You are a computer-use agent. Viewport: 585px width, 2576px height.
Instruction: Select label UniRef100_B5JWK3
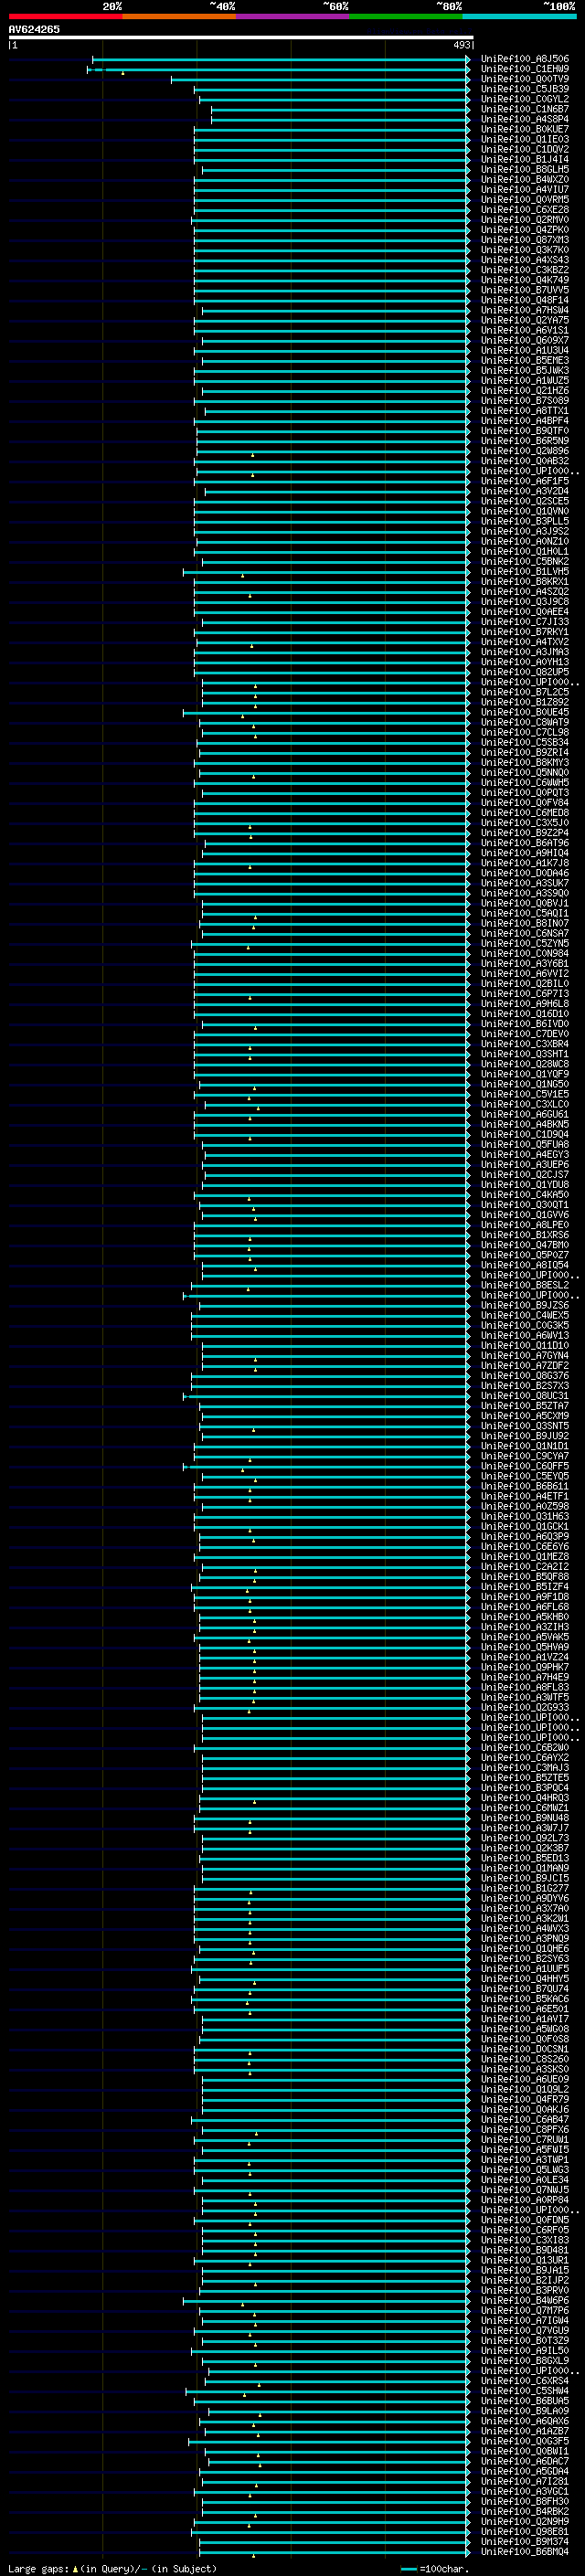(524, 370)
